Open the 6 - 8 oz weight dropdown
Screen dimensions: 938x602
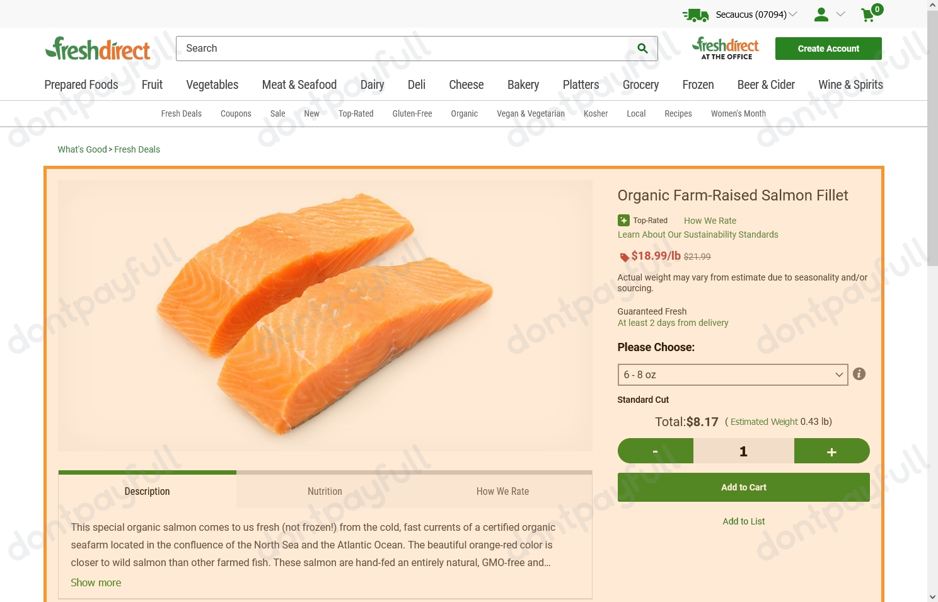732,374
